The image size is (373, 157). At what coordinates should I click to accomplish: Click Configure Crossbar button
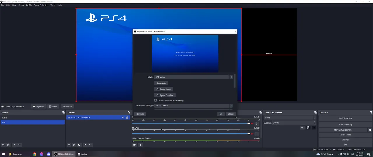pos(165,95)
